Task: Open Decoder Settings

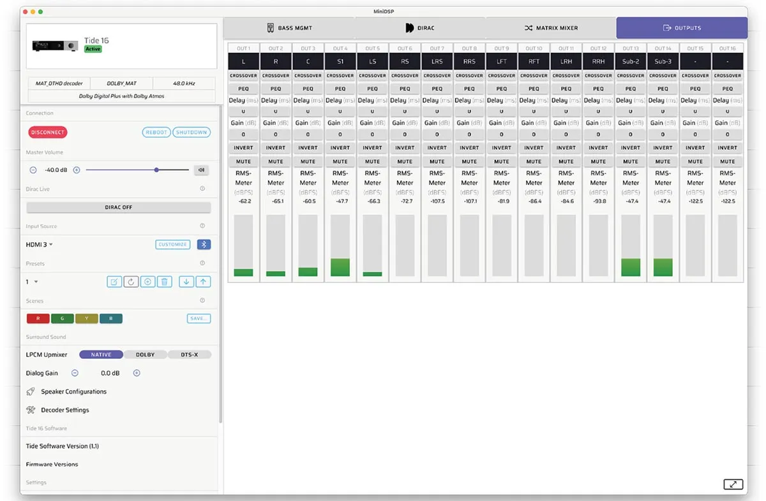Action: (x=65, y=410)
